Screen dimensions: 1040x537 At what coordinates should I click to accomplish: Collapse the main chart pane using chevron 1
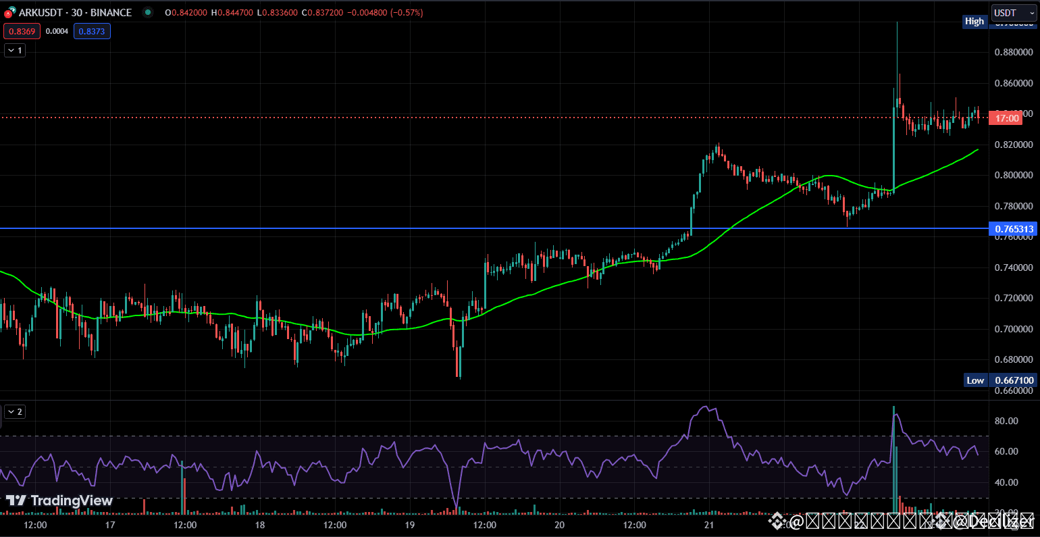coord(14,50)
